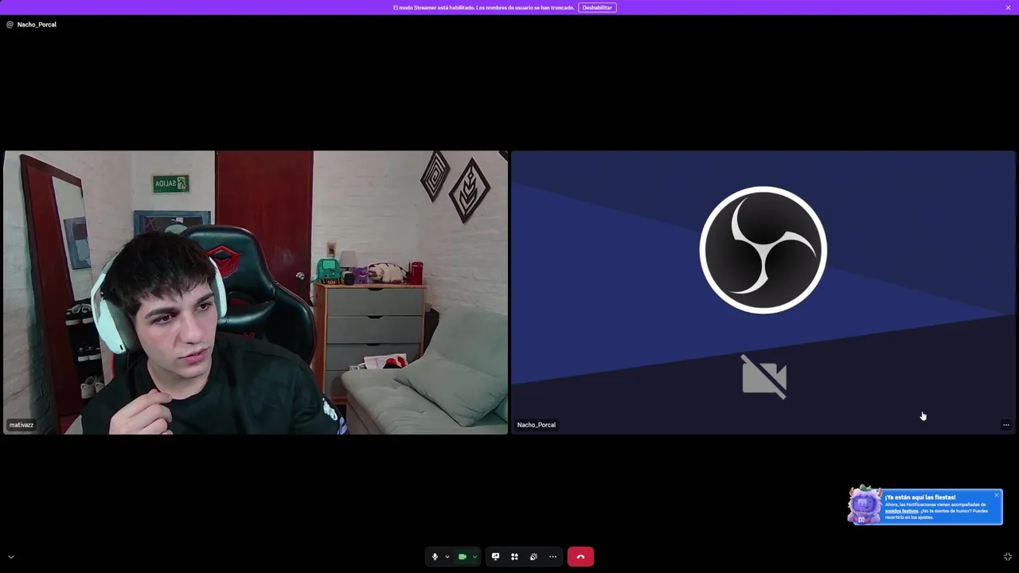Open options on Nacho_Porcal video tile

click(x=1005, y=425)
